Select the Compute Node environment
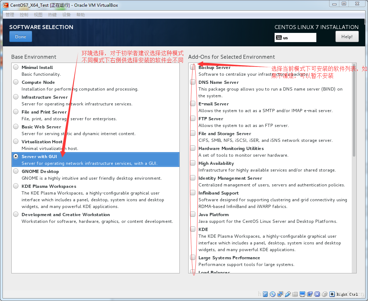Image resolution: width=368 pixels, height=301 pixels. 16,82
